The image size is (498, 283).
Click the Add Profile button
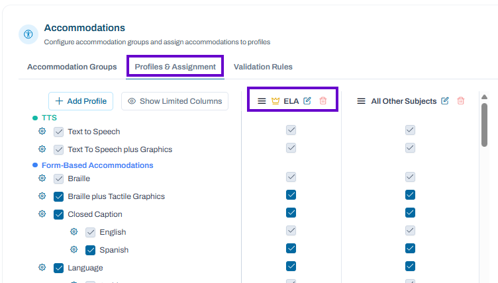pos(81,101)
